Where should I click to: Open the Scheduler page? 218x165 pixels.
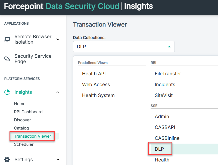(x=24, y=144)
